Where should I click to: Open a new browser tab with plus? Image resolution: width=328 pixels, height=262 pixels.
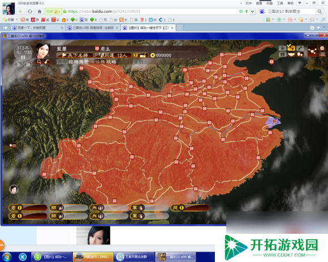[x=180, y=28]
